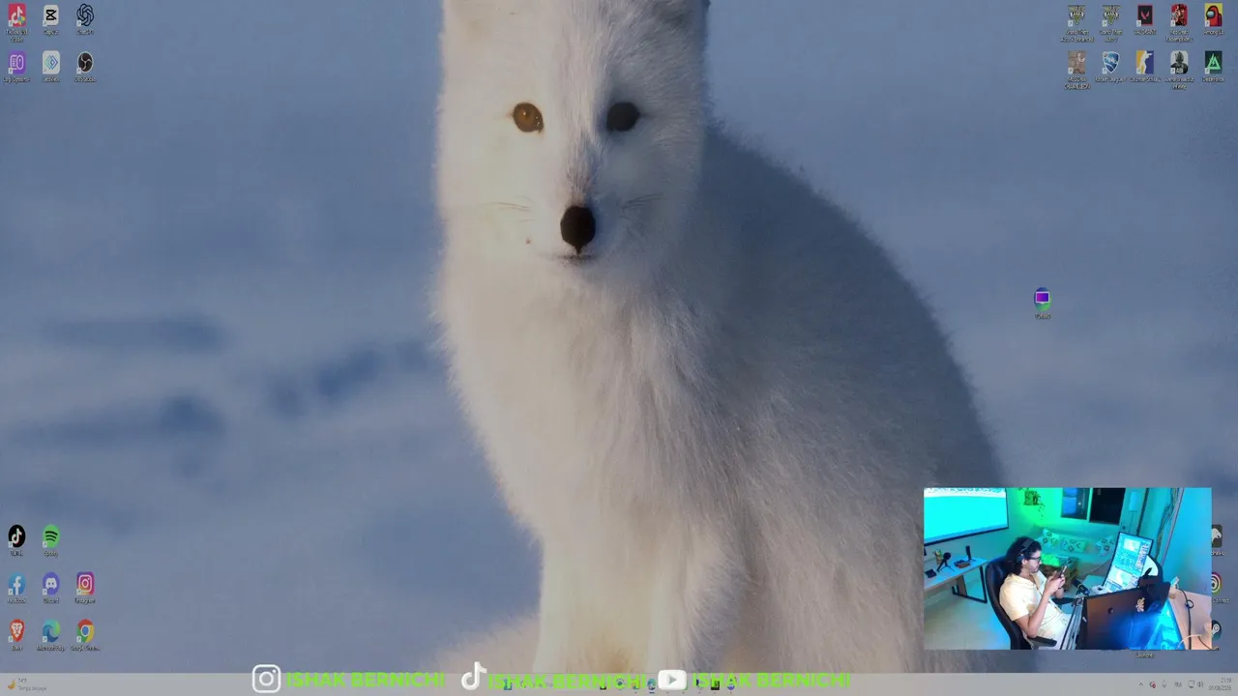Launch the Discord shortcut
Screen dimensions: 1238x696
pos(51,588)
